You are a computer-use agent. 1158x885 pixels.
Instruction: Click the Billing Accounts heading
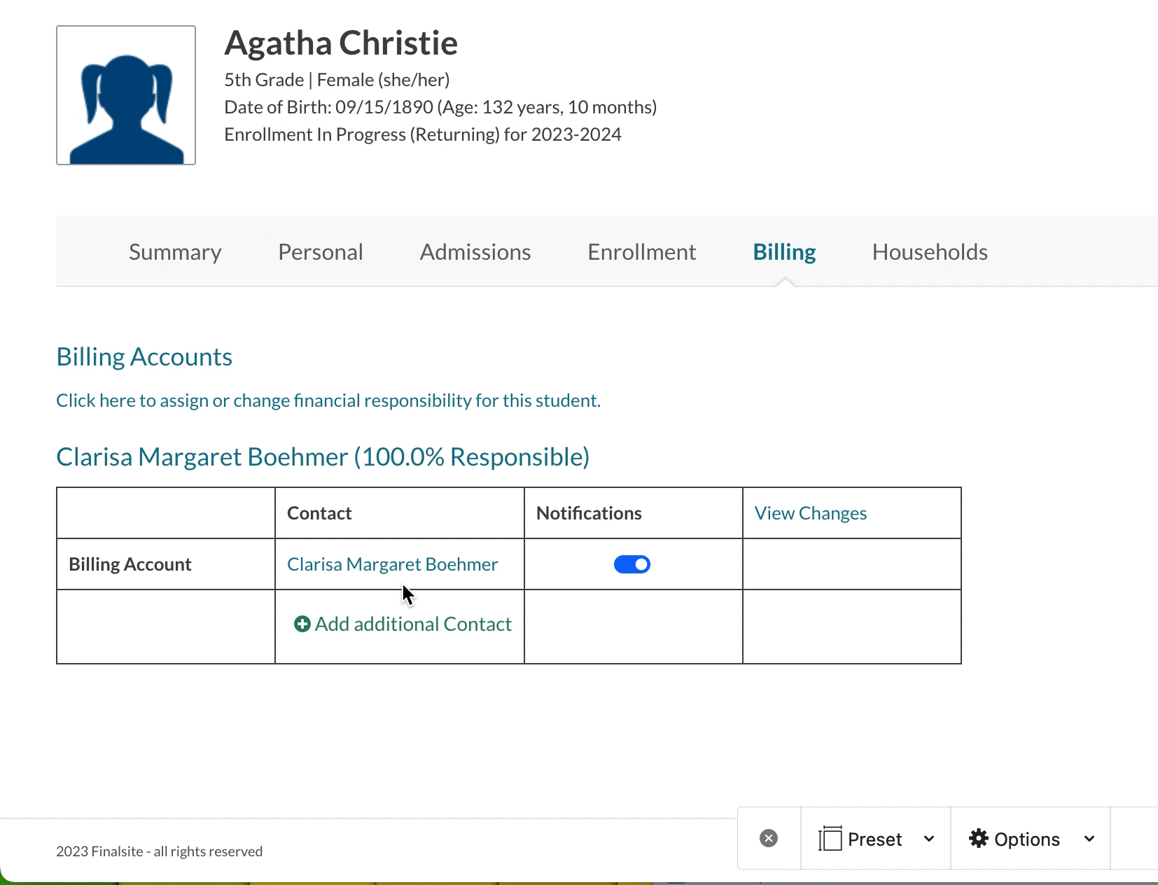pyautogui.click(x=144, y=356)
